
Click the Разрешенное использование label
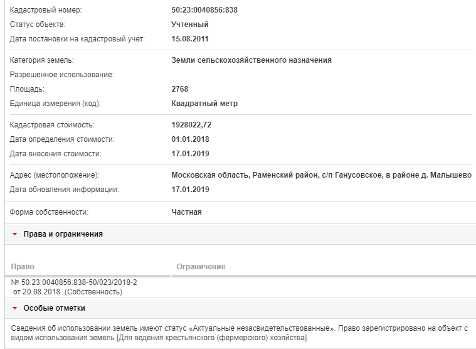click(61, 75)
